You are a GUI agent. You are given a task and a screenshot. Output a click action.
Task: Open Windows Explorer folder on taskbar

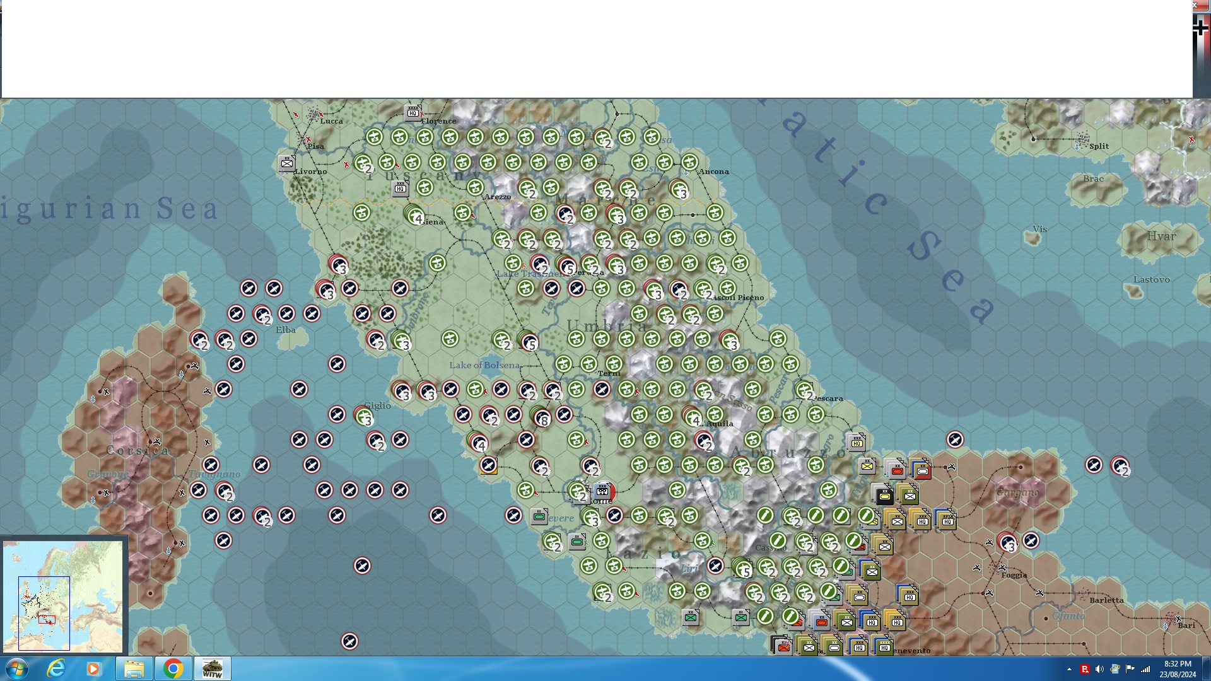click(x=134, y=668)
